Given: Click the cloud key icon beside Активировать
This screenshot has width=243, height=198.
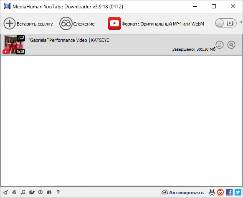Looking at the screenshot, I should 165,192.
